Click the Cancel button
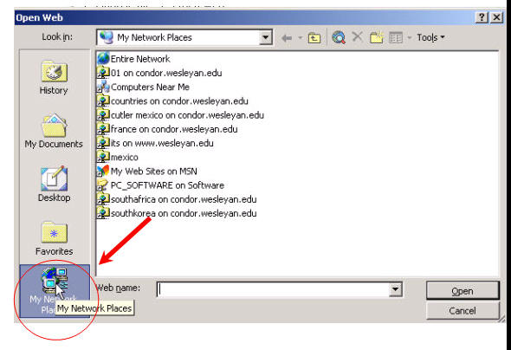The width and height of the screenshot is (511, 350). pyautogui.click(x=462, y=310)
